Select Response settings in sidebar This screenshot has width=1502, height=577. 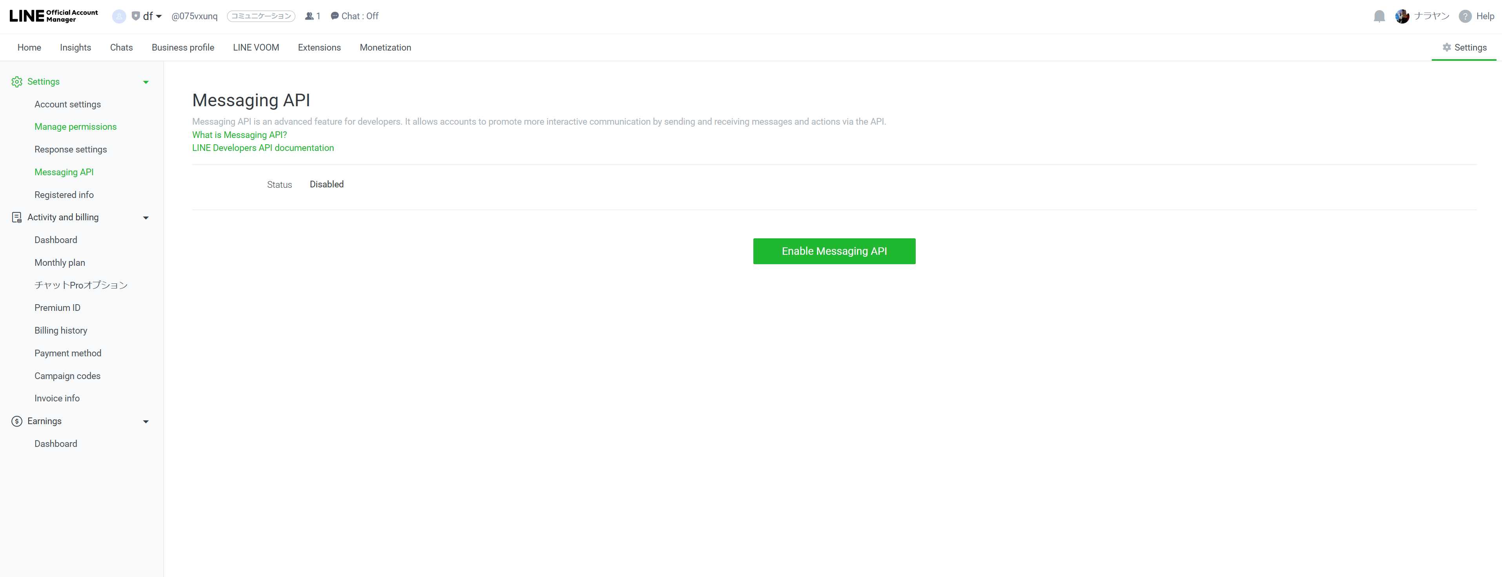click(71, 149)
